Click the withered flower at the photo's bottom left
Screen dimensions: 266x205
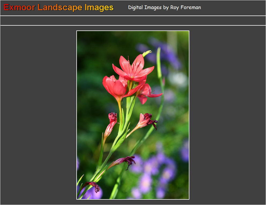point(93,186)
